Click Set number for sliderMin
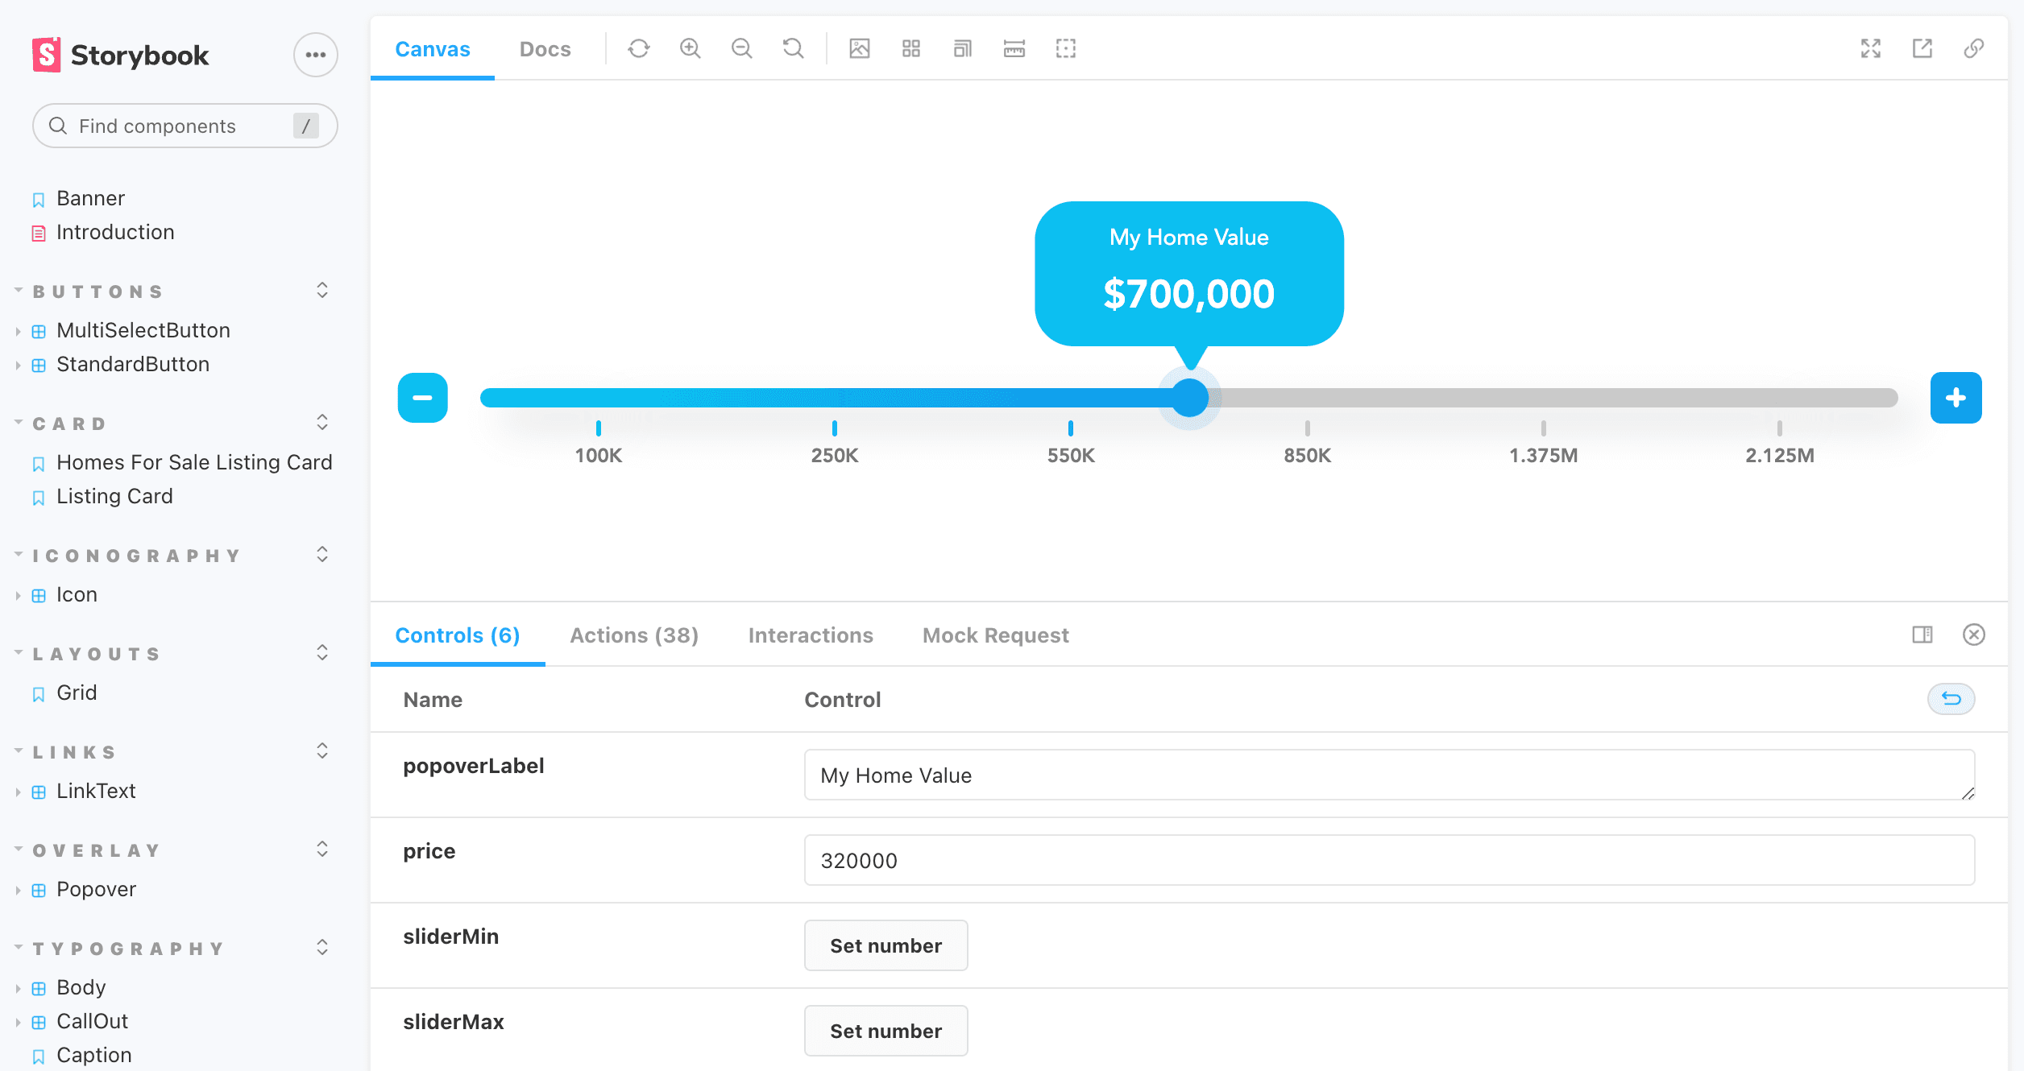Viewport: 2024px width, 1071px height. (885, 945)
